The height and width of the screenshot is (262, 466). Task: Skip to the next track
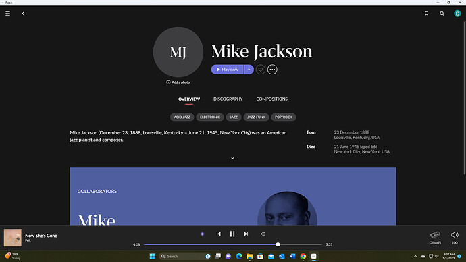[x=246, y=234]
